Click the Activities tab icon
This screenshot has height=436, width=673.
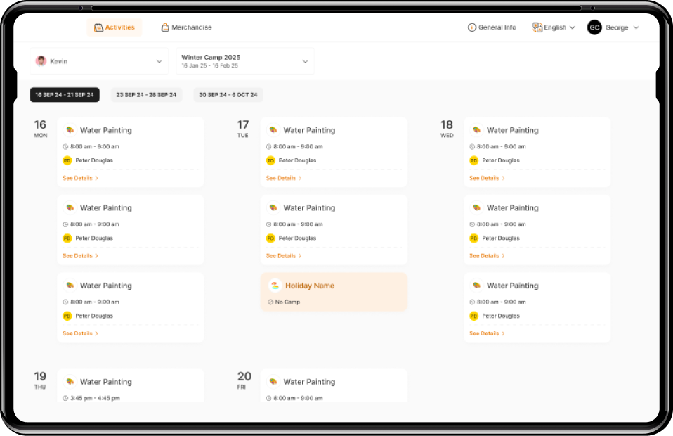97,27
